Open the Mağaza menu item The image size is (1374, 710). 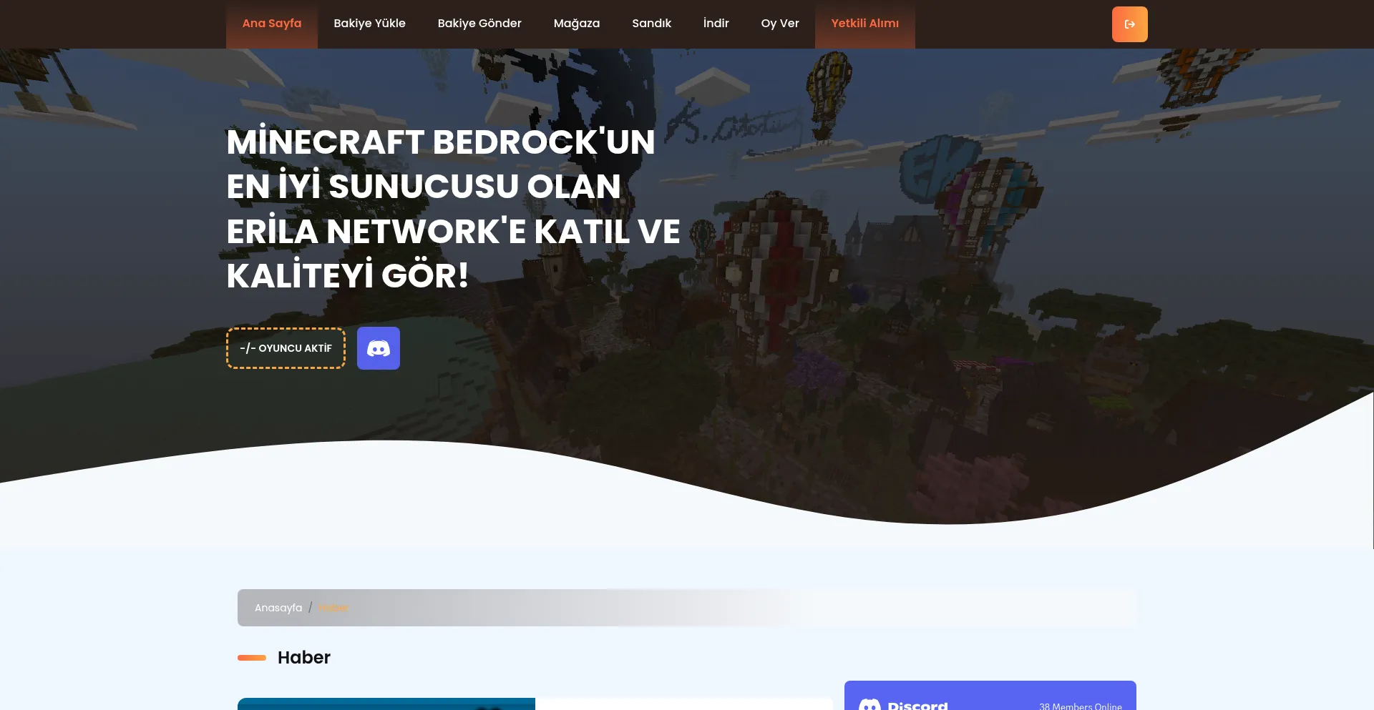pyautogui.click(x=577, y=24)
